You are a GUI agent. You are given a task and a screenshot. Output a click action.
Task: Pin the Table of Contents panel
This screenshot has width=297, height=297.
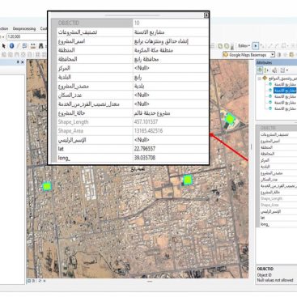(x=18, y=62)
